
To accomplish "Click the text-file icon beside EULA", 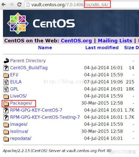I will coord(6,82).
